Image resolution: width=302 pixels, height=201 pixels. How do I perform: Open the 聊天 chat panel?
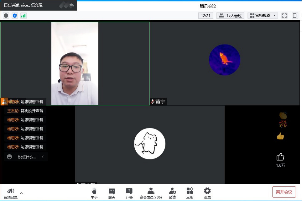pos(112,193)
